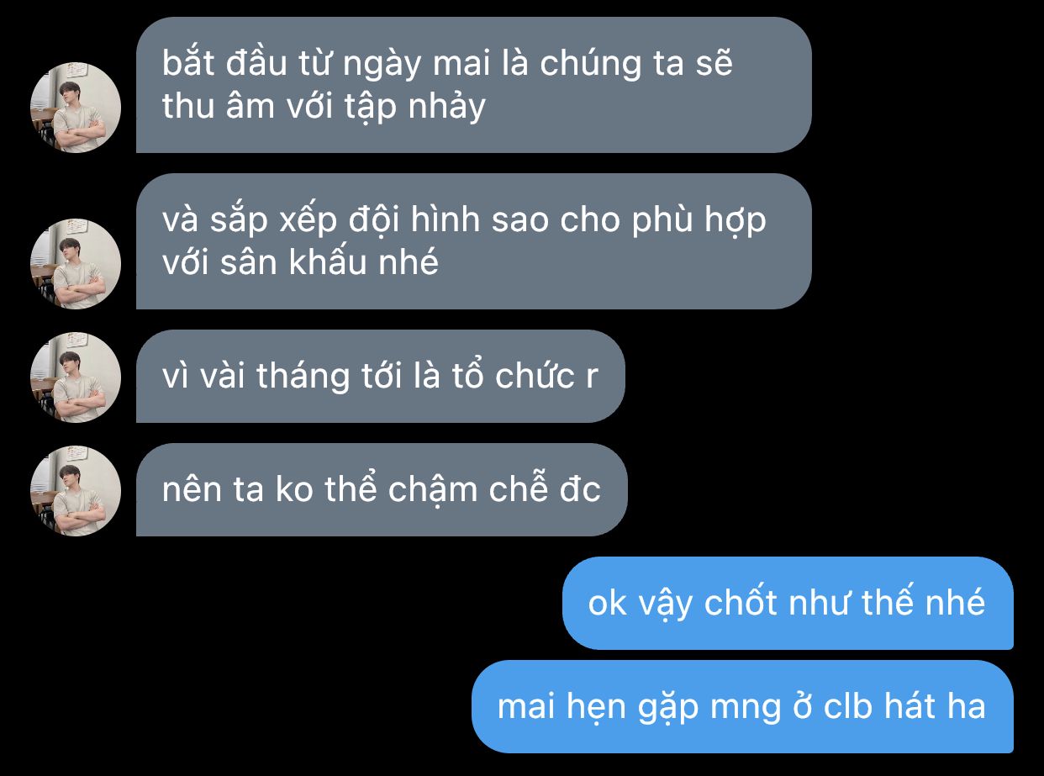Viewport: 1044px width, 776px height.
Task: Select the 'và sắp xếp đội hình' message bubble
Action: 473,241
